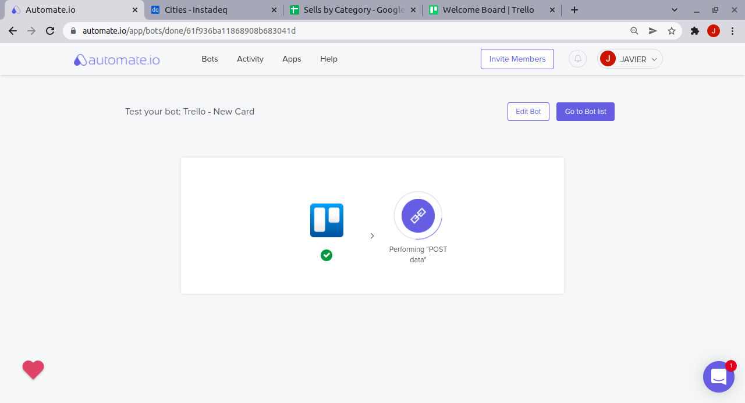Screen dimensions: 745x403
Task: Click the Edit Bot button
Action: pos(528,112)
